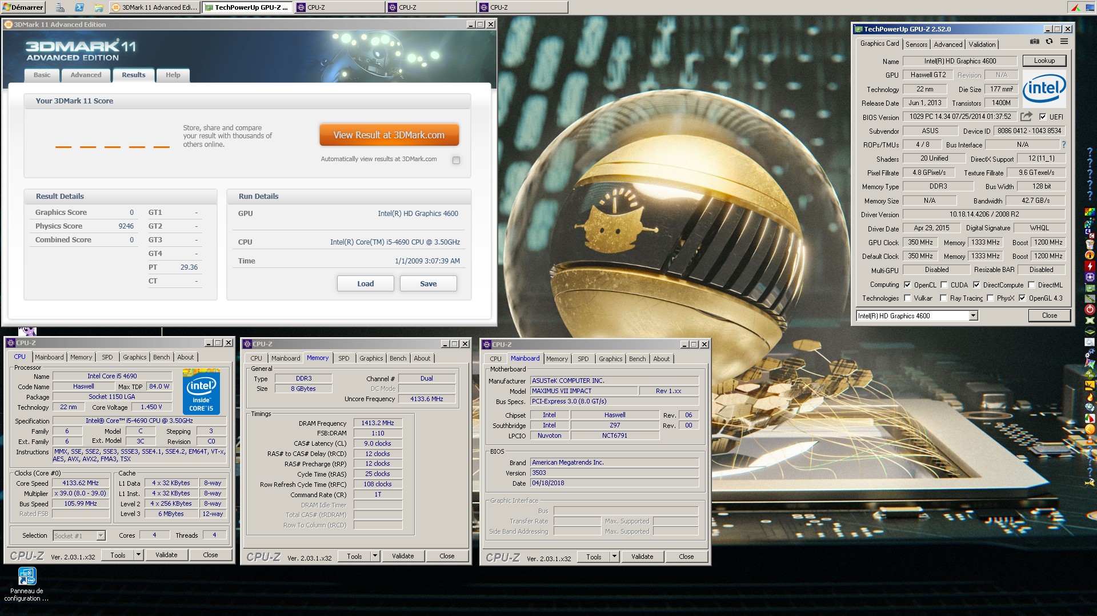This screenshot has width=1097, height=616.
Task: Open the Validation tab in GPU-Z
Action: pyautogui.click(x=982, y=45)
